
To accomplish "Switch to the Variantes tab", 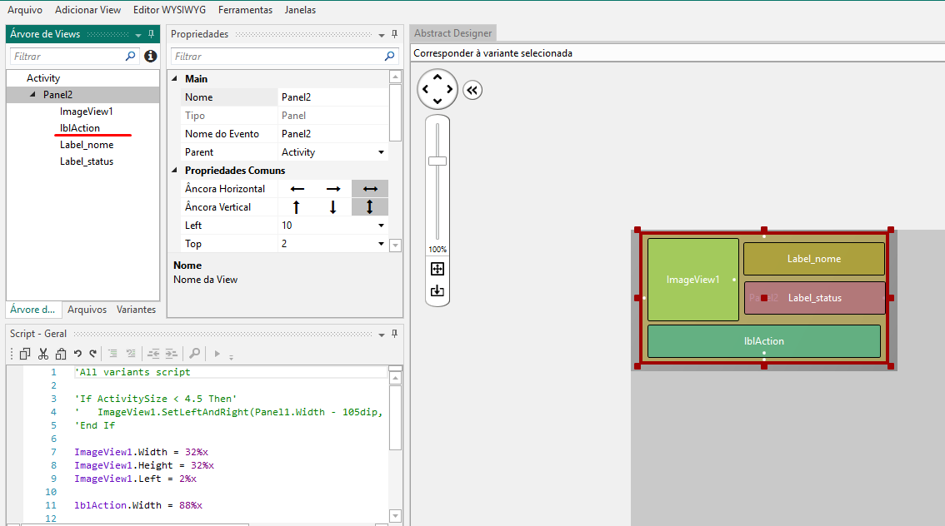I will click(136, 310).
